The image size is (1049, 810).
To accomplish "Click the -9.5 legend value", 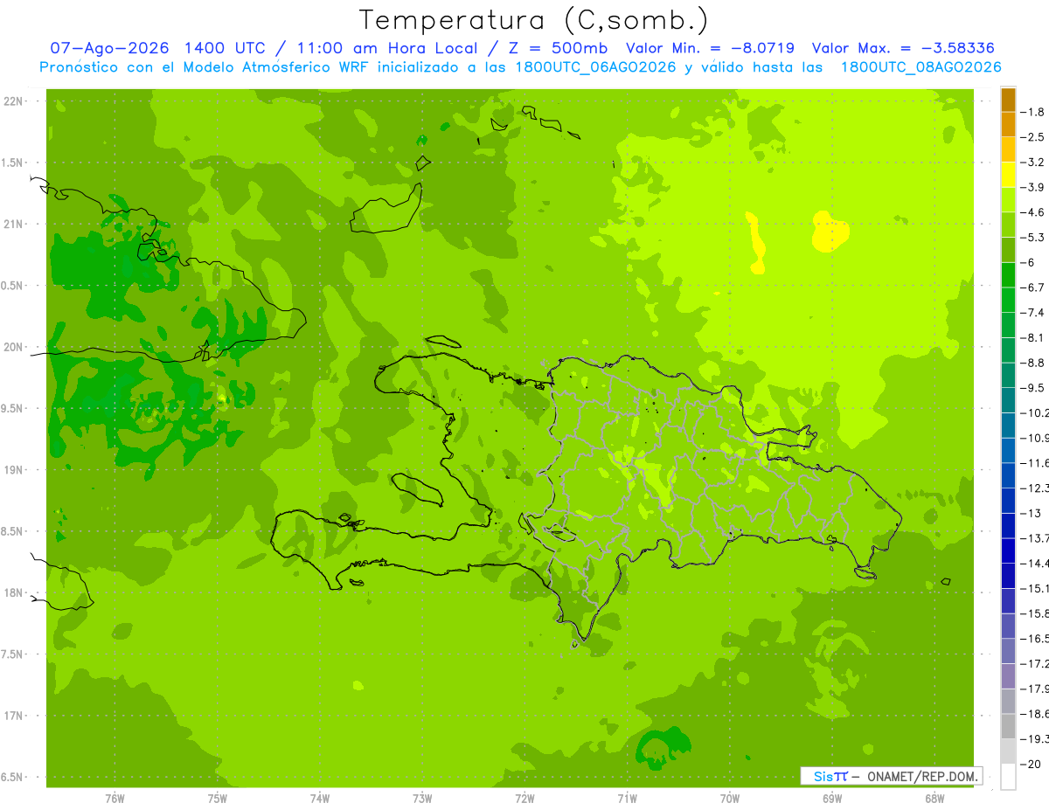I will [1033, 388].
